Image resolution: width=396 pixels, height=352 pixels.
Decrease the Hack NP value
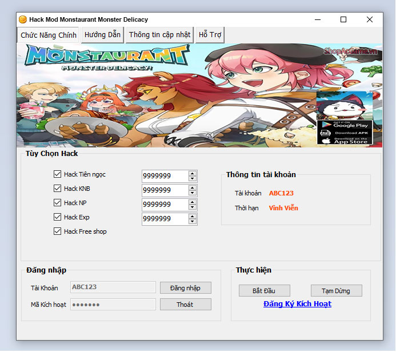pyautogui.click(x=193, y=207)
